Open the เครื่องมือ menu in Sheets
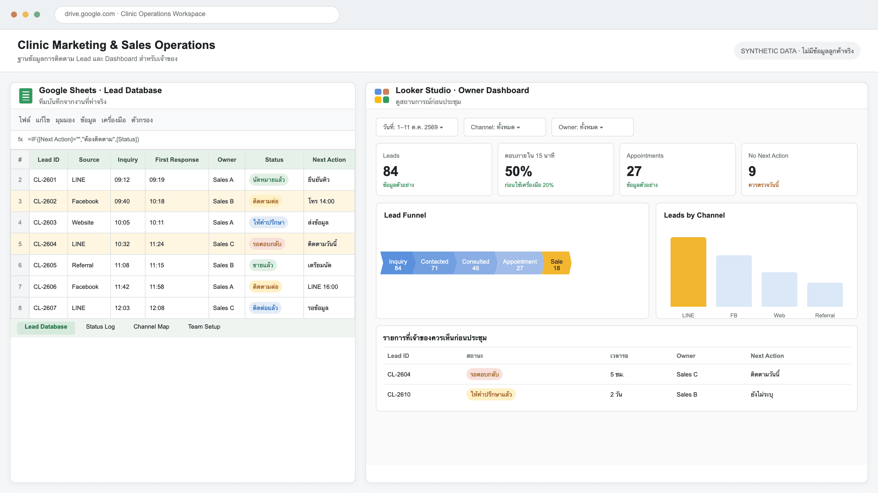Screen dimensions: 878x493 (113, 120)
